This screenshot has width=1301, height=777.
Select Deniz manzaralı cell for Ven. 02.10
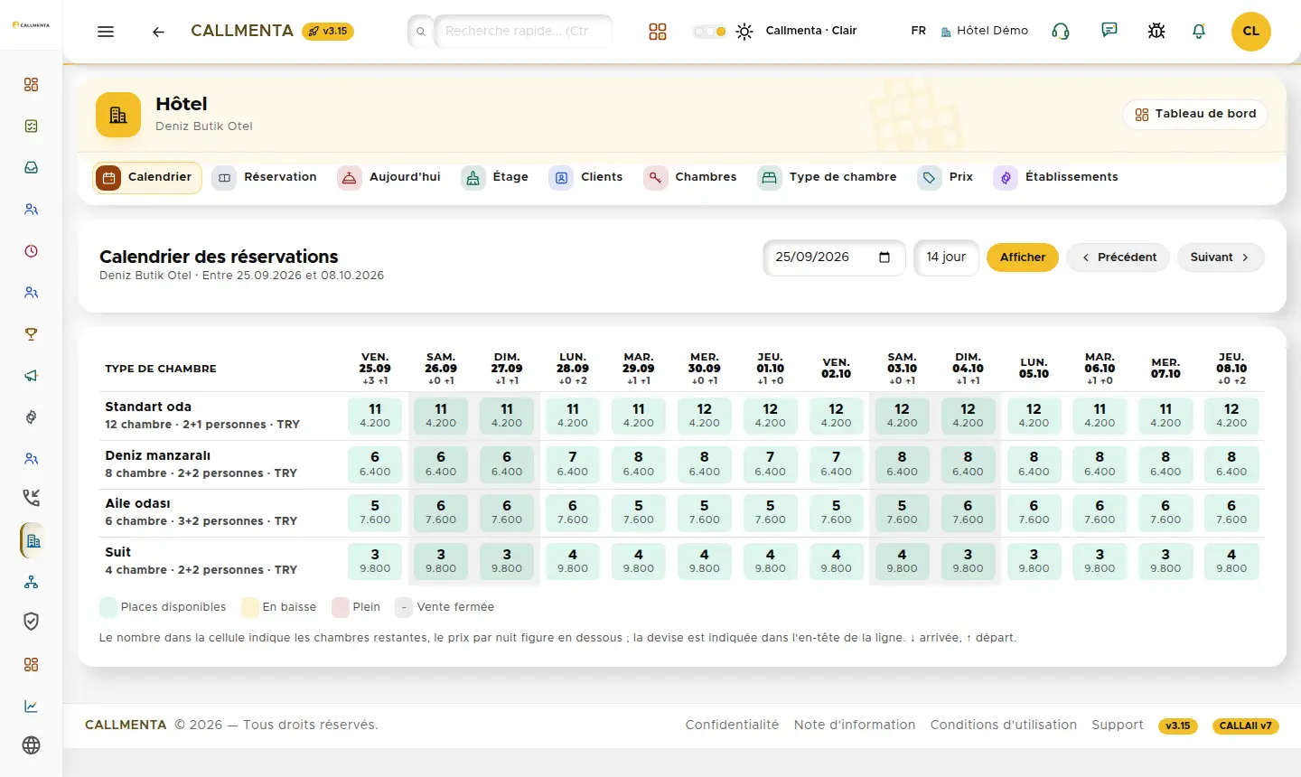(x=836, y=464)
